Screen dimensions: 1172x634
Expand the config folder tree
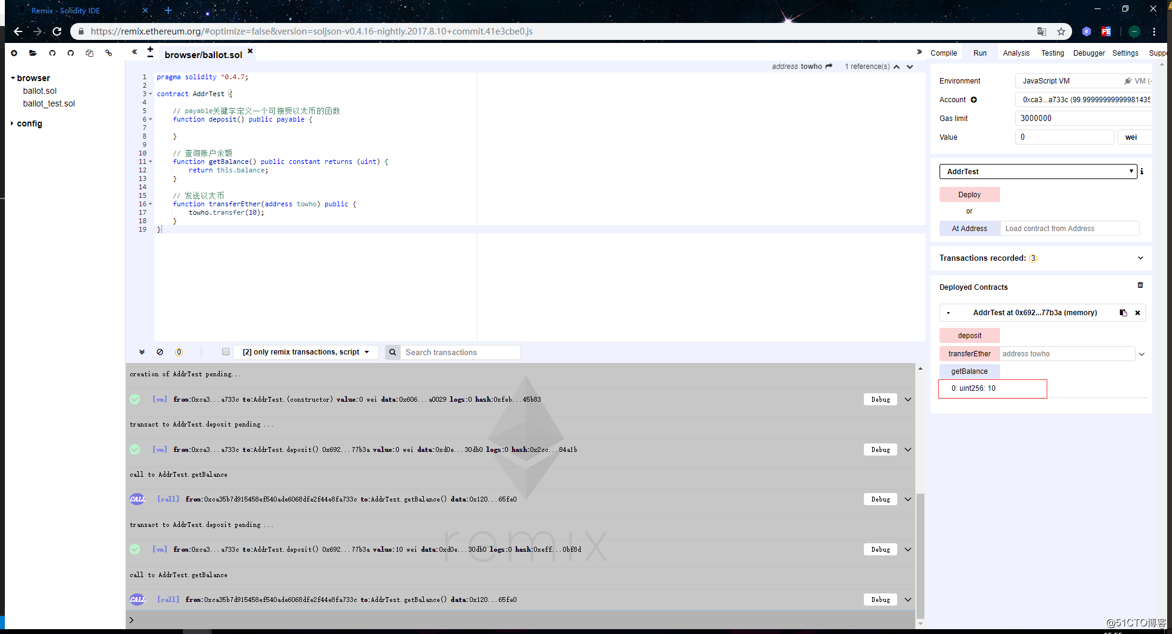(12, 123)
